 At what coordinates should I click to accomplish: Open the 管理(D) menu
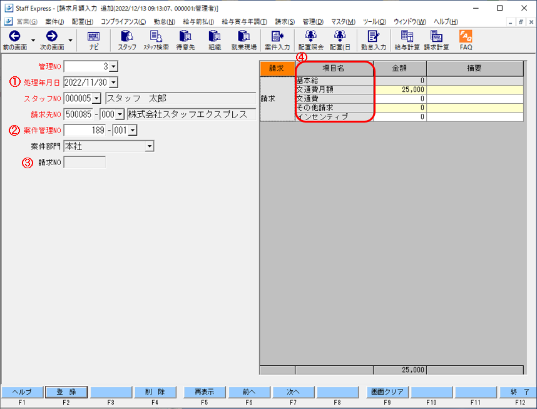tap(313, 21)
